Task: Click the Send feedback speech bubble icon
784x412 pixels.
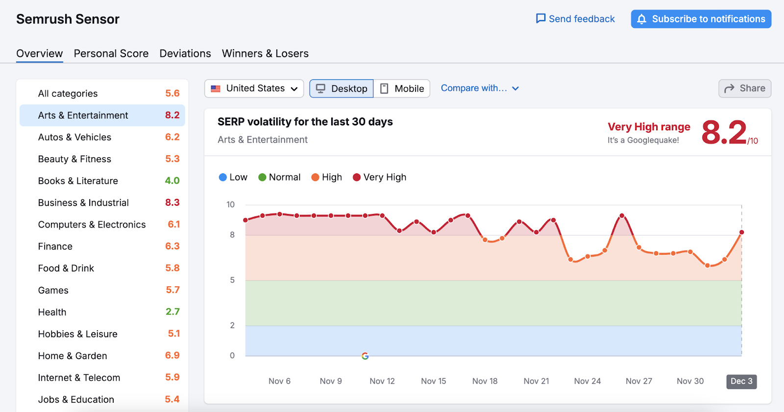Action: pos(540,19)
